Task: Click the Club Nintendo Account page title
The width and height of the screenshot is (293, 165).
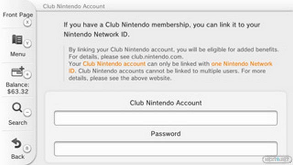Action: click(74, 6)
